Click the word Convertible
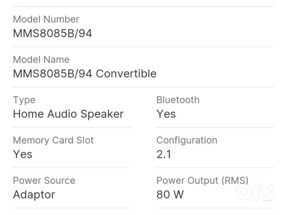This screenshot has width=285, height=215. pyautogui.click(x=126, y=74)
